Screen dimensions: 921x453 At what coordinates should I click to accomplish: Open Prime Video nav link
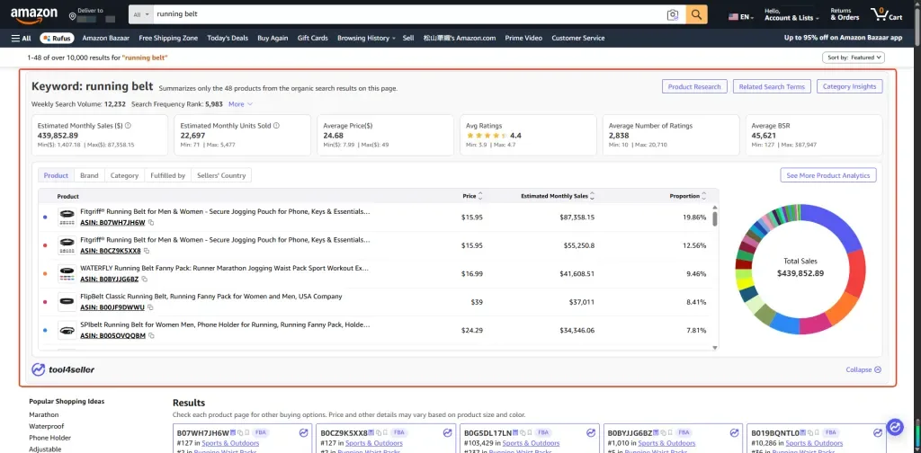coord(523,38)
